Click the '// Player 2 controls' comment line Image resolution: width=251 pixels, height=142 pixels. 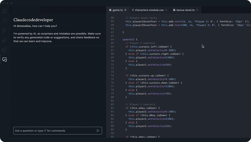(x=140, y=104)
